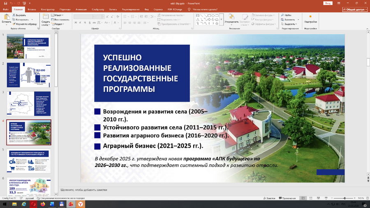The width and height of the screenshot is (370, 208).
Task: Open Firefox from the Windows taskbar
Action: pos(43,204)
